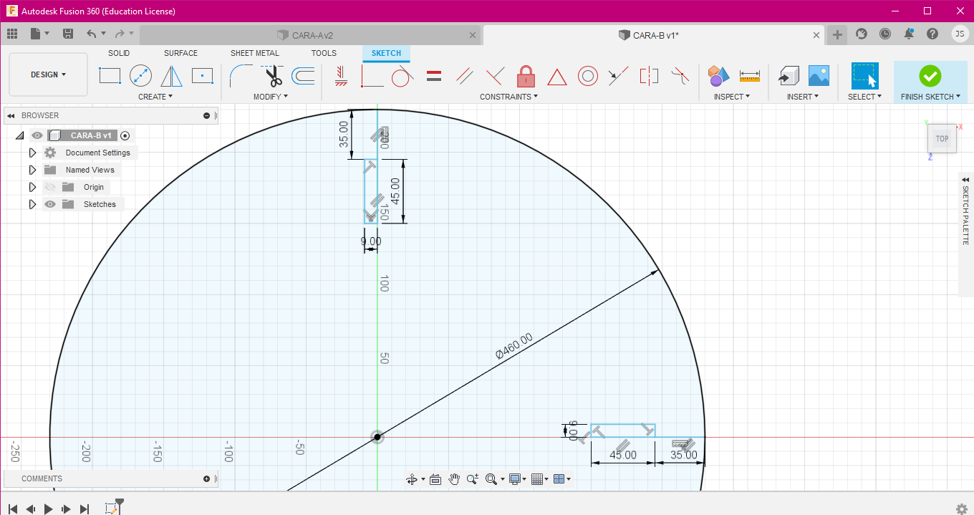The height and width of the screenshot is (515, 974).
Task: Apply the Collinear constraint
Action: coord(618,75)
